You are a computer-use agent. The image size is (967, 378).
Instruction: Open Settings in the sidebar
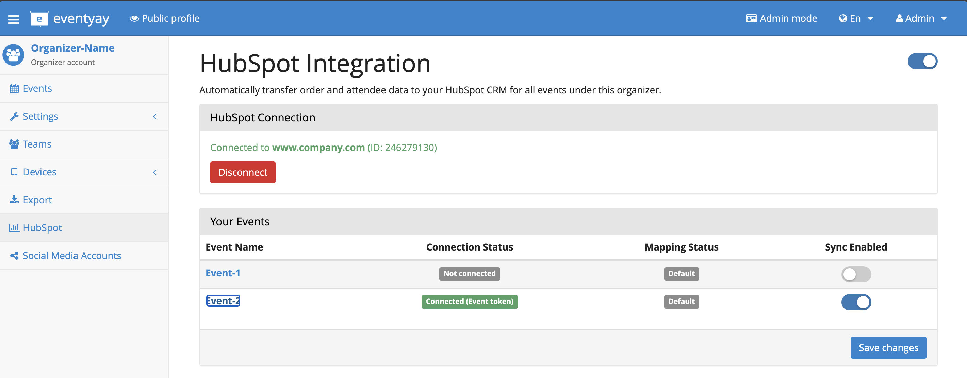pyautogui.click(x=84, y=116)
